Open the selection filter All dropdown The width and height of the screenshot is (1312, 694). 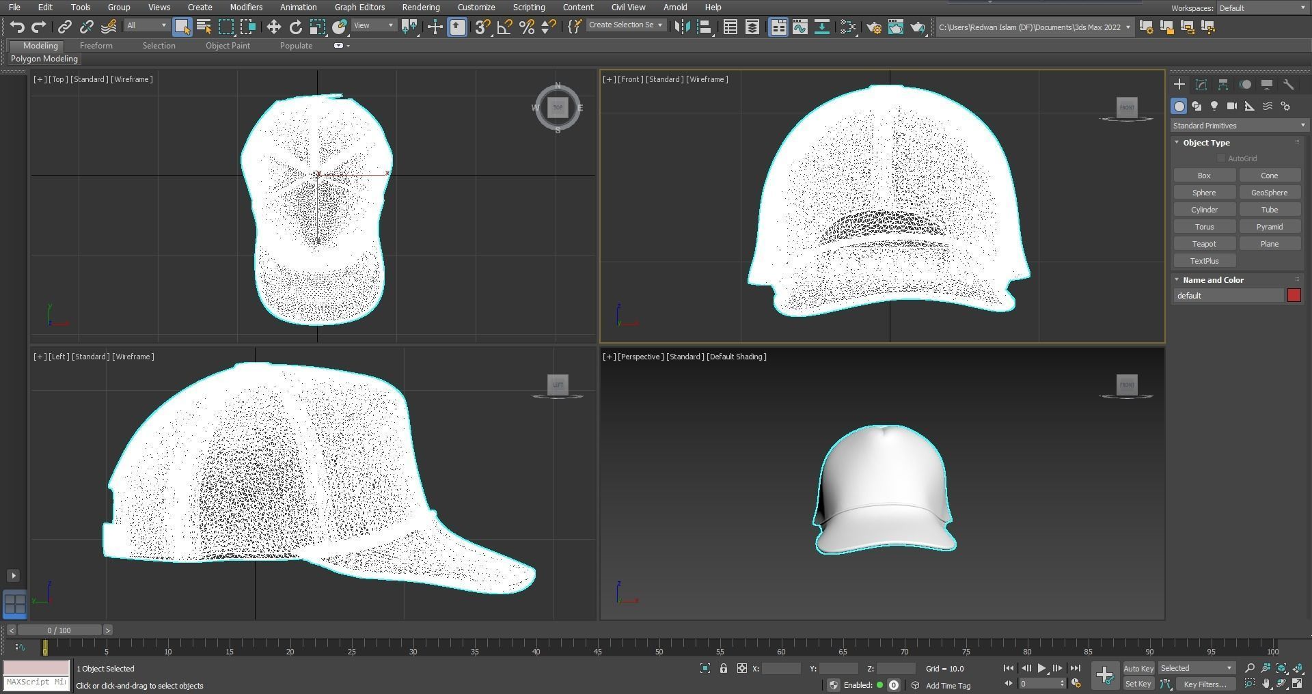click(146, 26)
